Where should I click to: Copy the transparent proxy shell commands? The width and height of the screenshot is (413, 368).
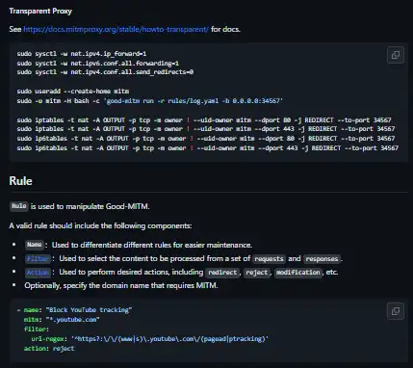coord(396,55)
